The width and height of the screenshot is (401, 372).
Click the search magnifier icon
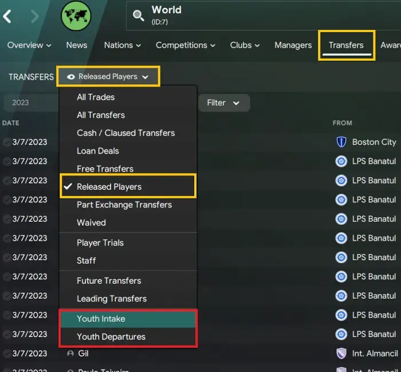click(139, 15)
